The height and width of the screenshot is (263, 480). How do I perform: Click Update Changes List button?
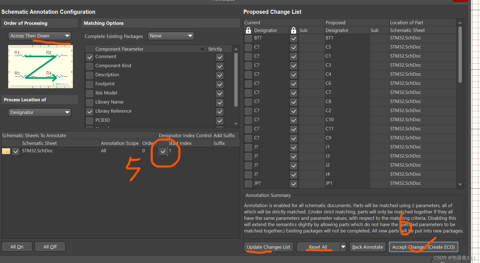[x=268, y=247]
